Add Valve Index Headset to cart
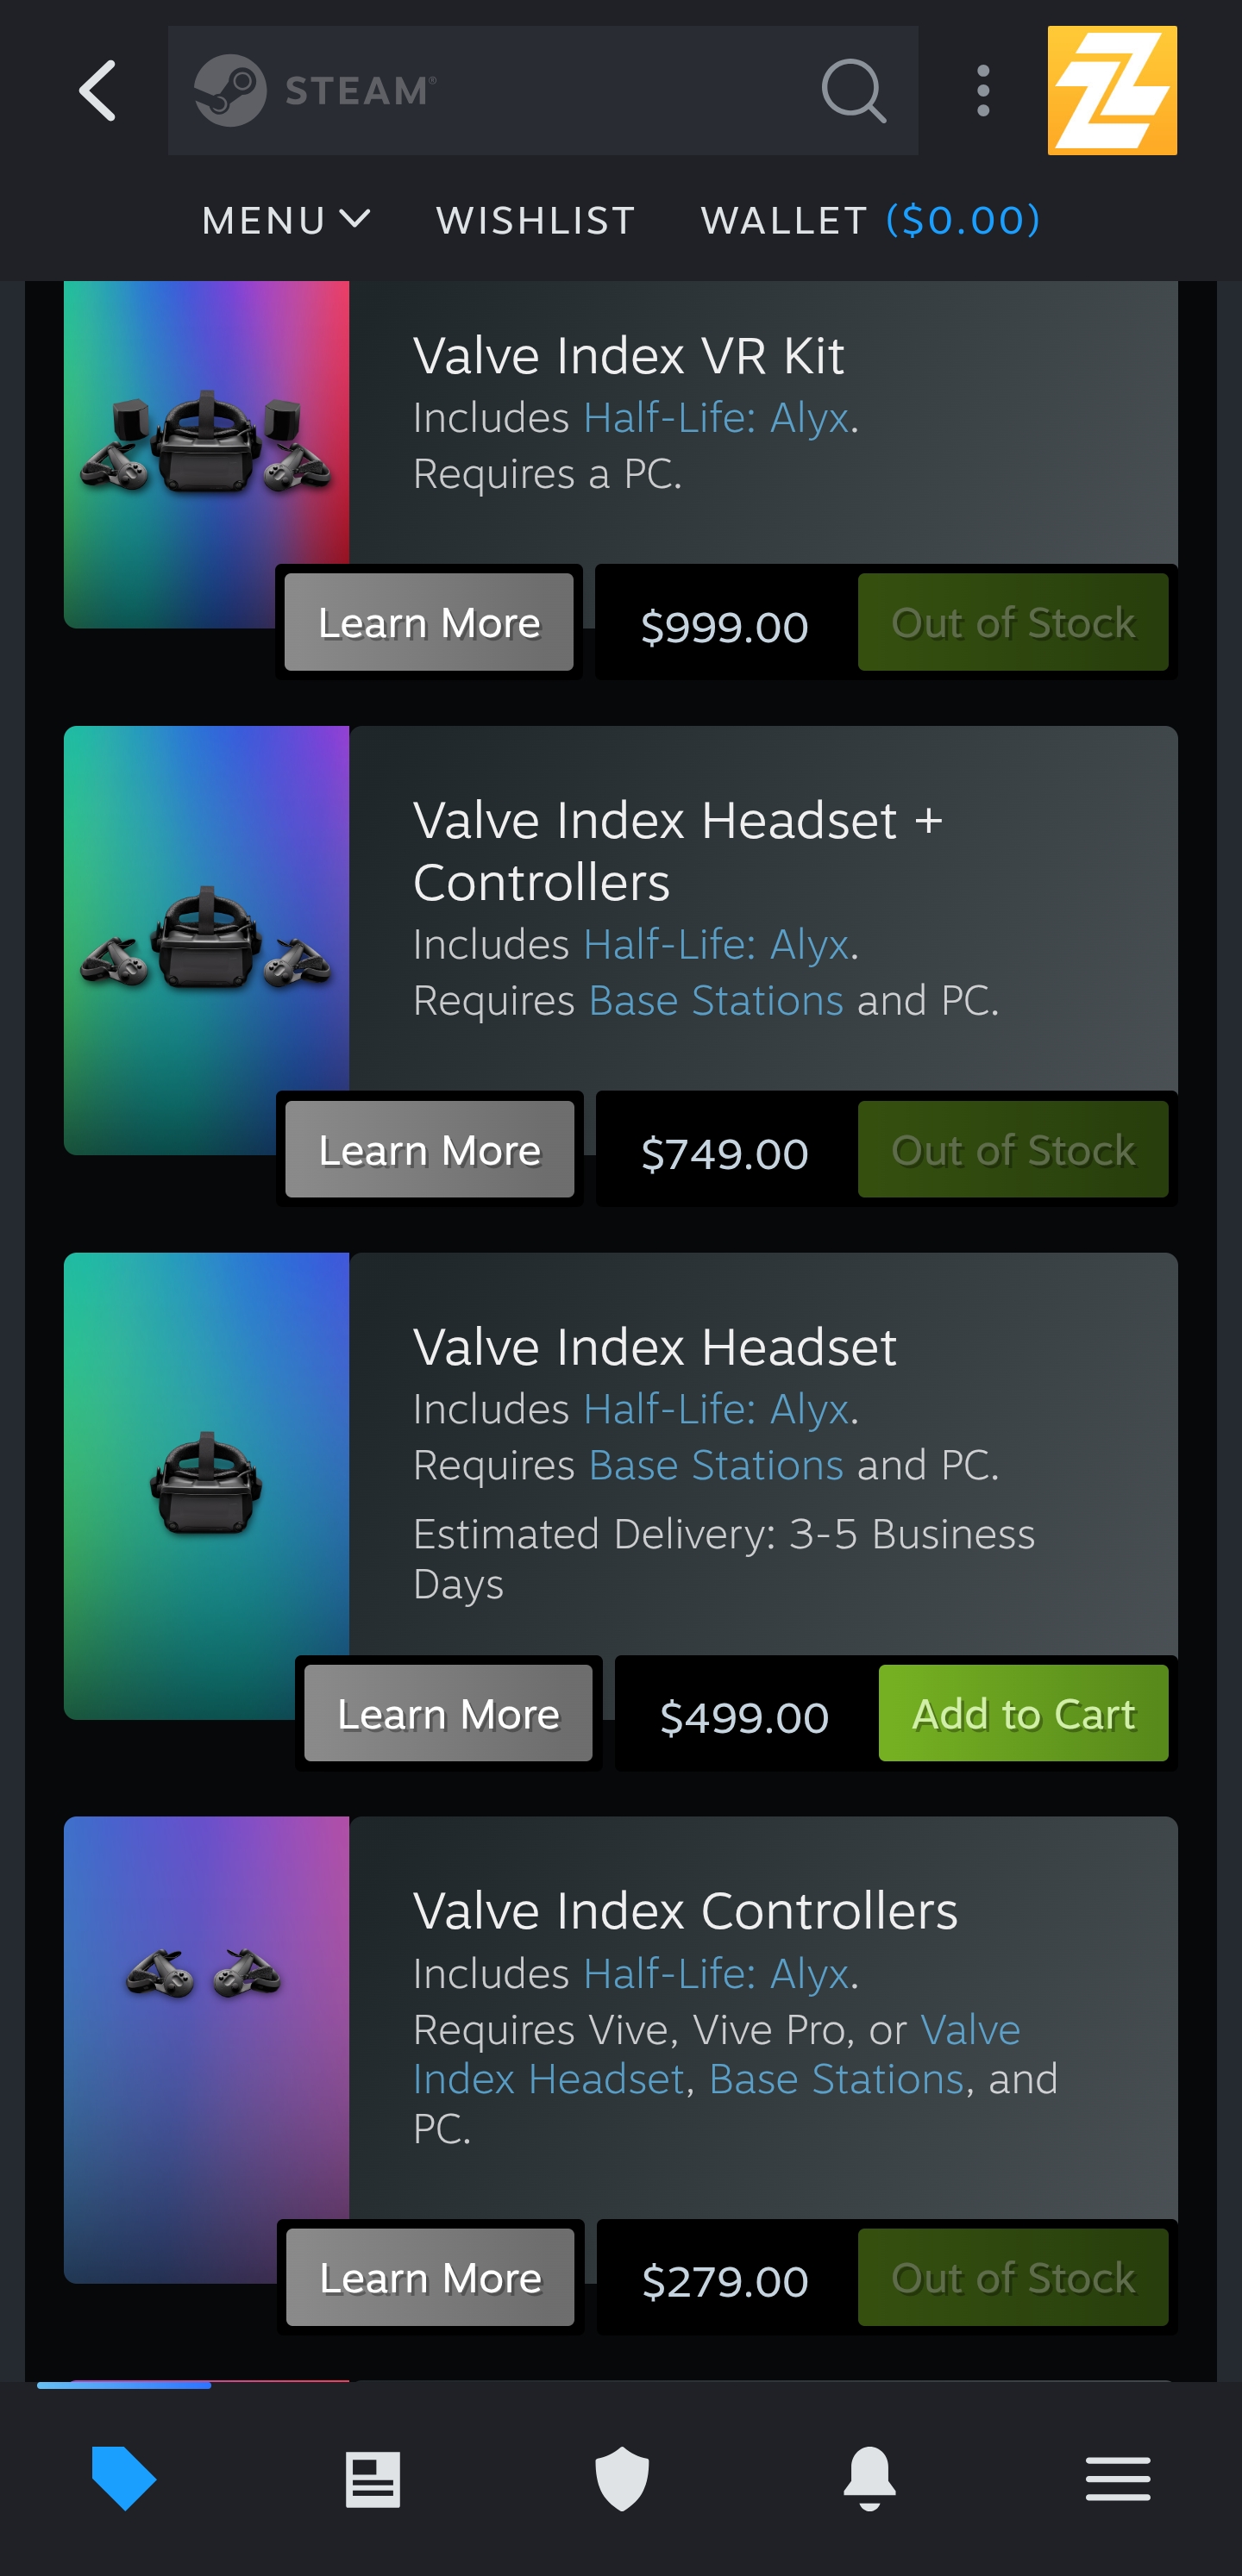 pos(1023,1713)
